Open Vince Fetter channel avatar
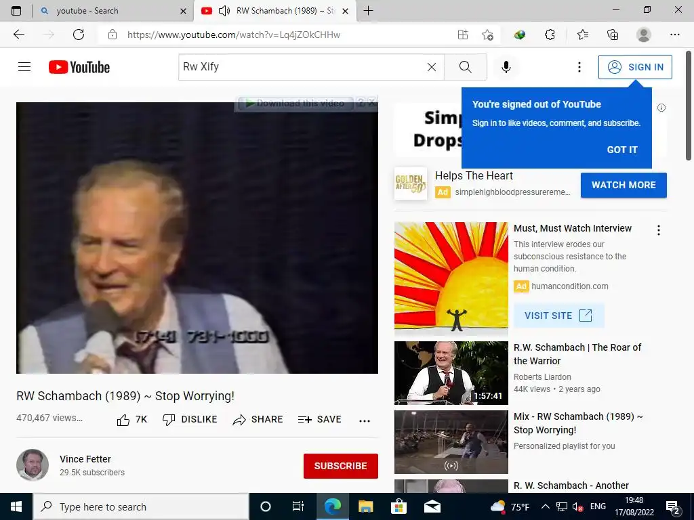This screenshot has width=694, height=520. (33, 465)
